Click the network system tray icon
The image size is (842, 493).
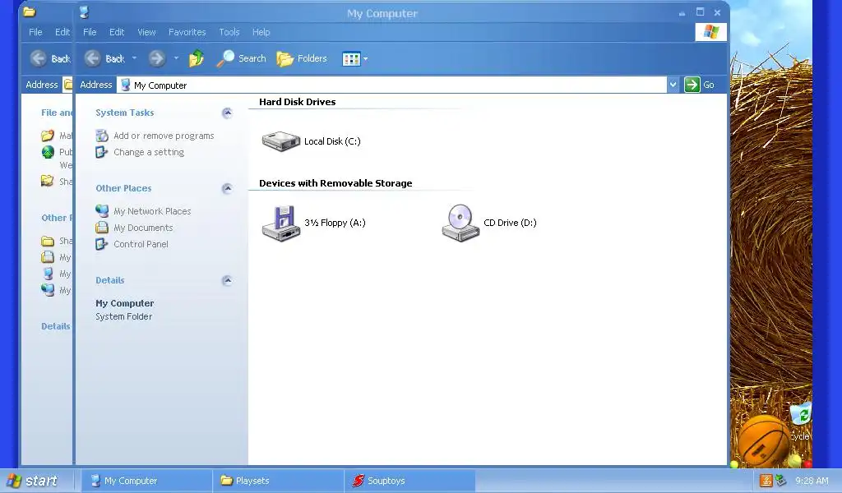[781, 481]
